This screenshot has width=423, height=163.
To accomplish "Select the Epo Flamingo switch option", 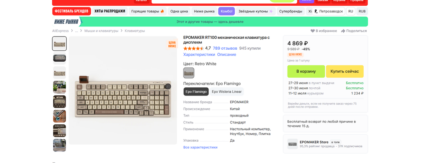I will point(196,92).
